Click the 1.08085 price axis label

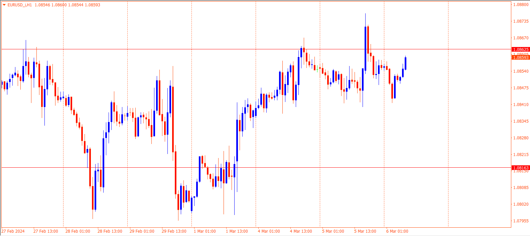pos(521,188)
